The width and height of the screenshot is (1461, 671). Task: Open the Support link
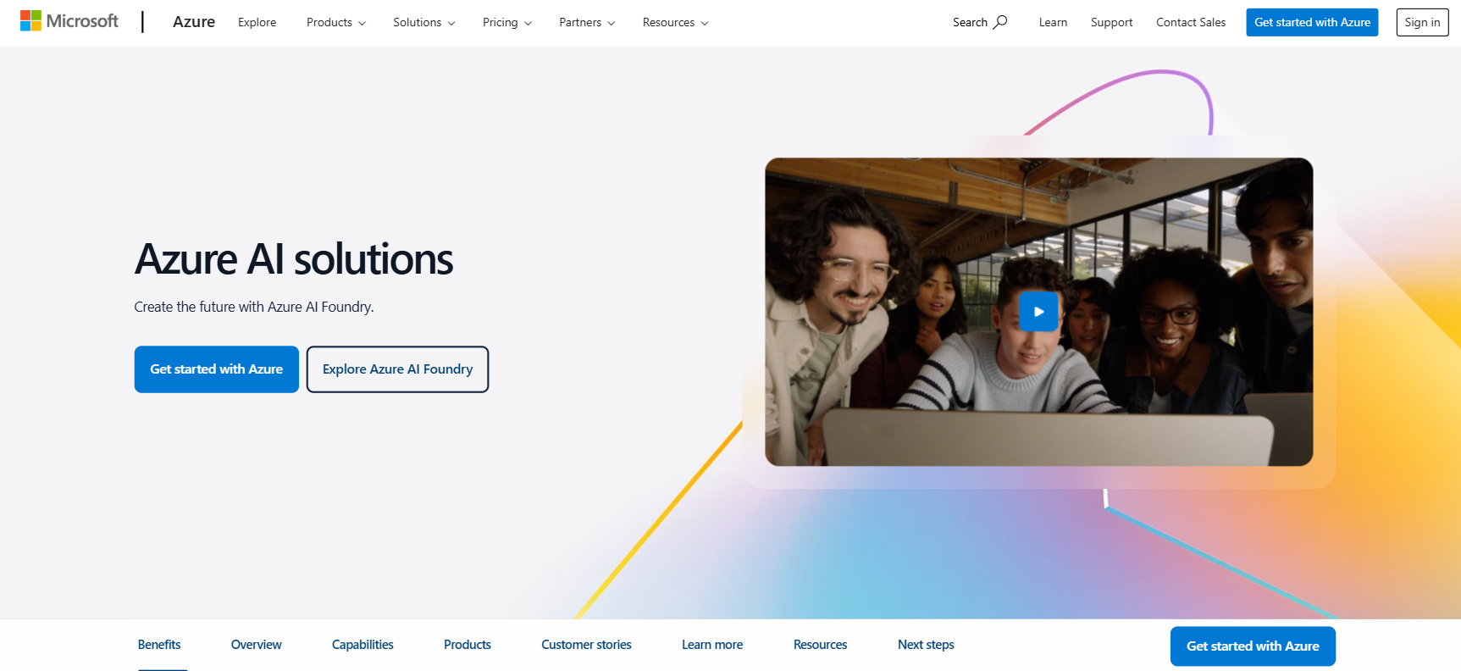[1111, 22]
